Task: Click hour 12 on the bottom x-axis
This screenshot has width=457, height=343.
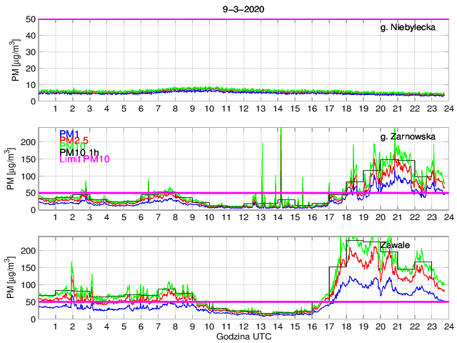Action: pos(243,327)
